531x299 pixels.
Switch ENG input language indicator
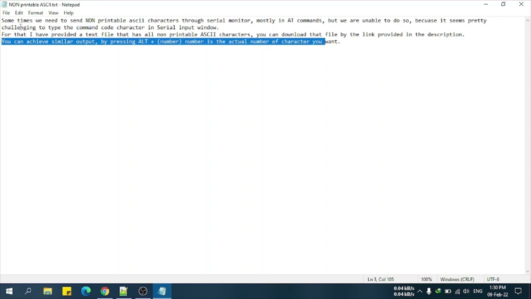coord(477,291)
